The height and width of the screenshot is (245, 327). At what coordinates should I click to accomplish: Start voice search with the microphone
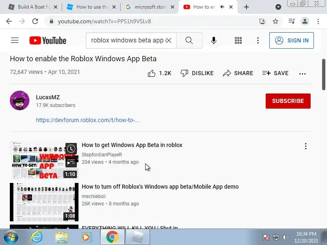[x=213, y=40]
